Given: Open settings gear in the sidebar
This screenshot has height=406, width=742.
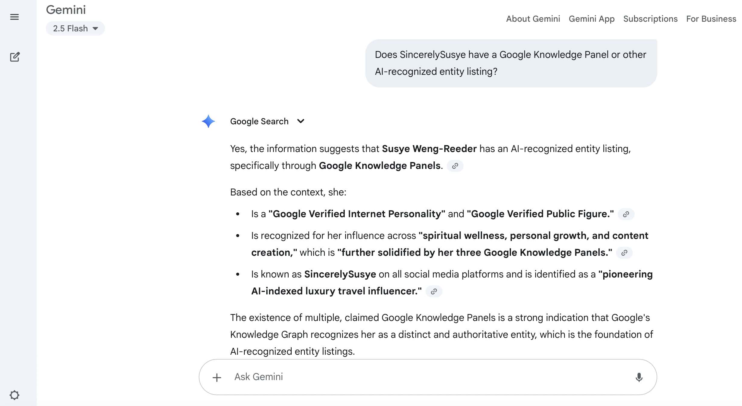Looking at the screenshot, I should (x=14, y=395).
